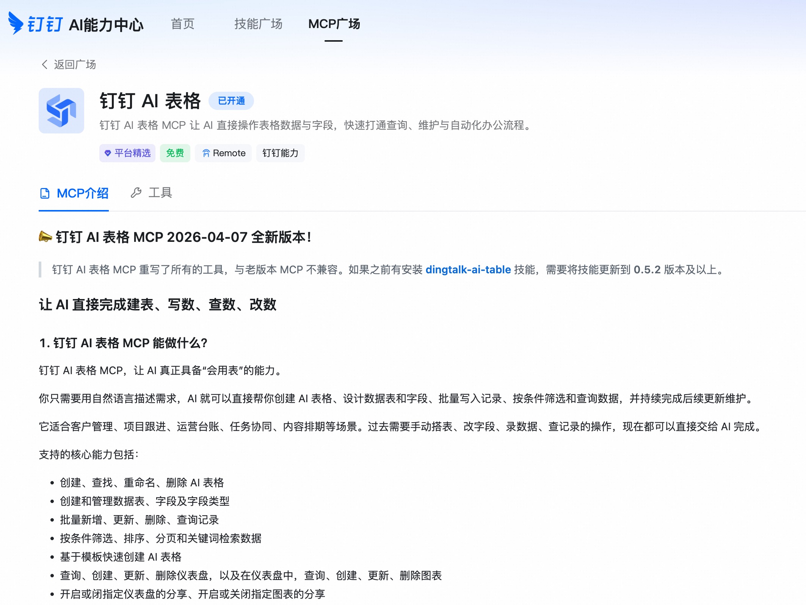
Task: Open the dingtalk-ai-table link
Action: coord(468,270)
